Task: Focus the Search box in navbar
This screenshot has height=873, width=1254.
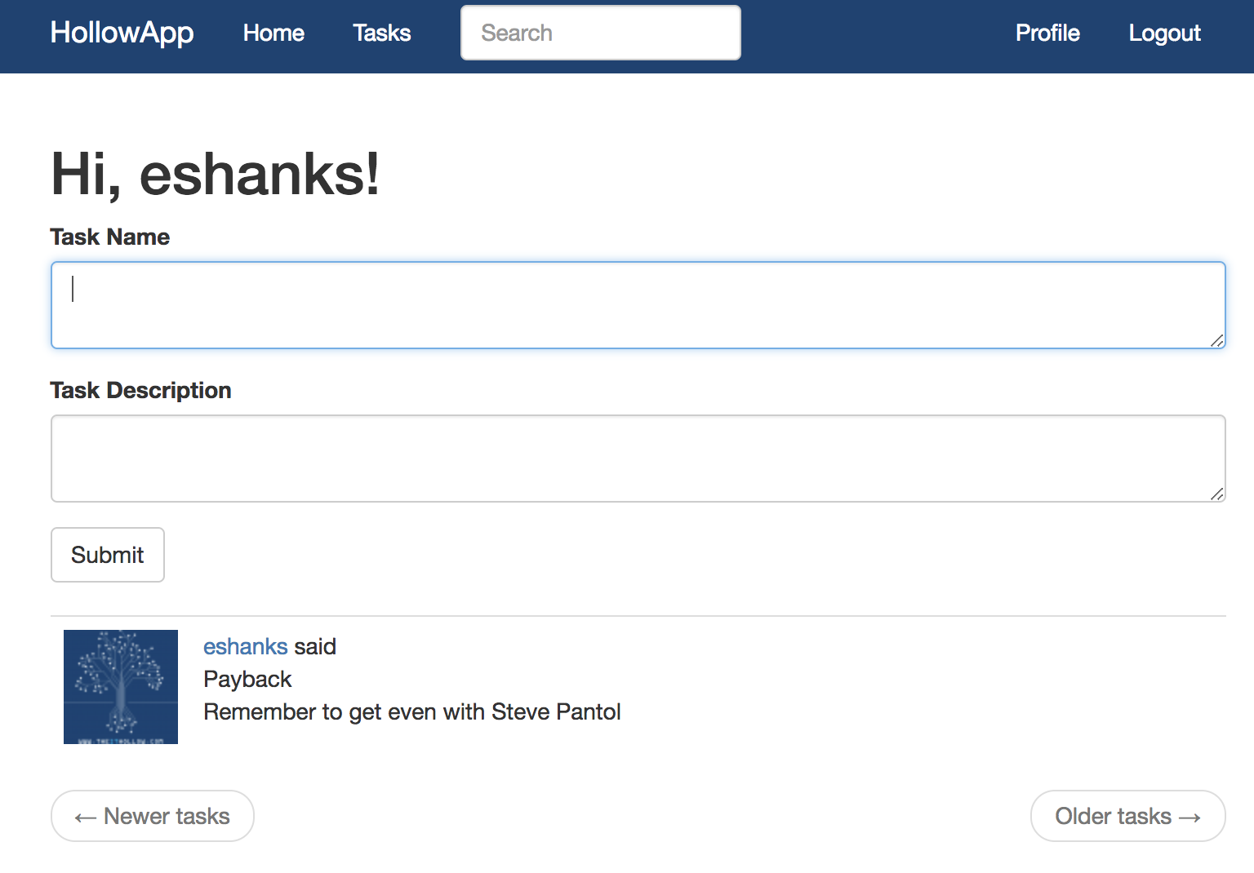Action: click(x=600, y=33)
